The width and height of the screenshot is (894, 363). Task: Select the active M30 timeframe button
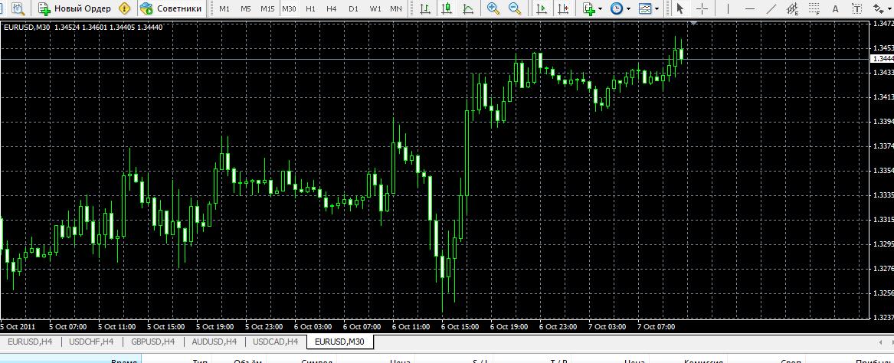[289, 9]
